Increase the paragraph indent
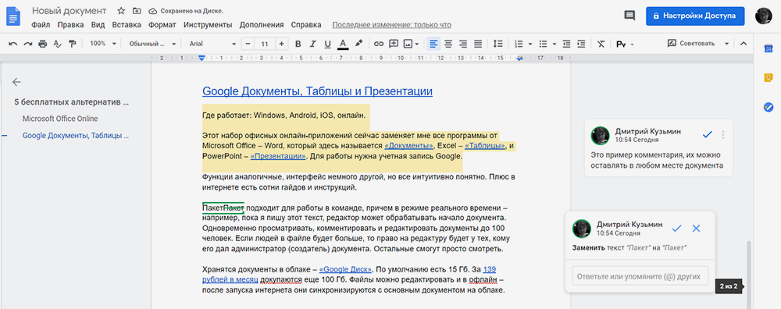Screen dimensions: 781x309 pos(581,44)
